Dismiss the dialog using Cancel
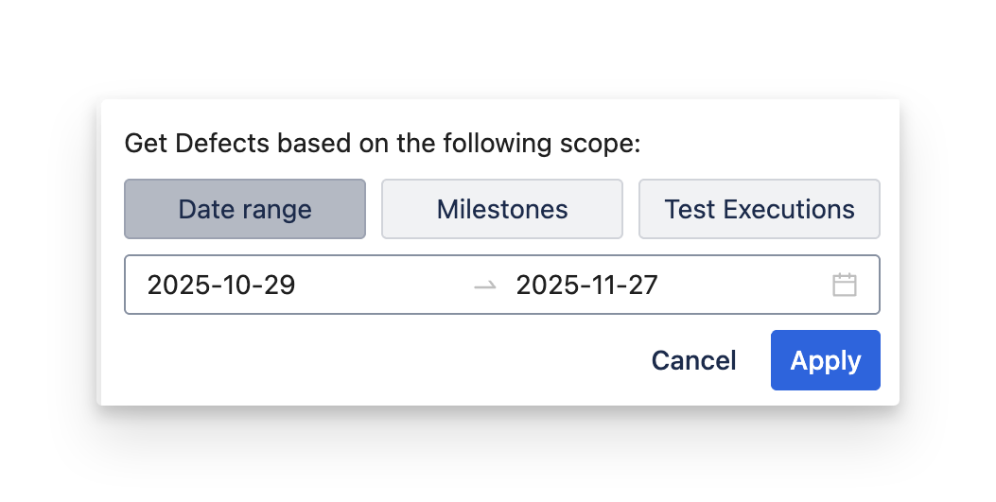Screen dimensions: 996x502 (x=693, y=360)
